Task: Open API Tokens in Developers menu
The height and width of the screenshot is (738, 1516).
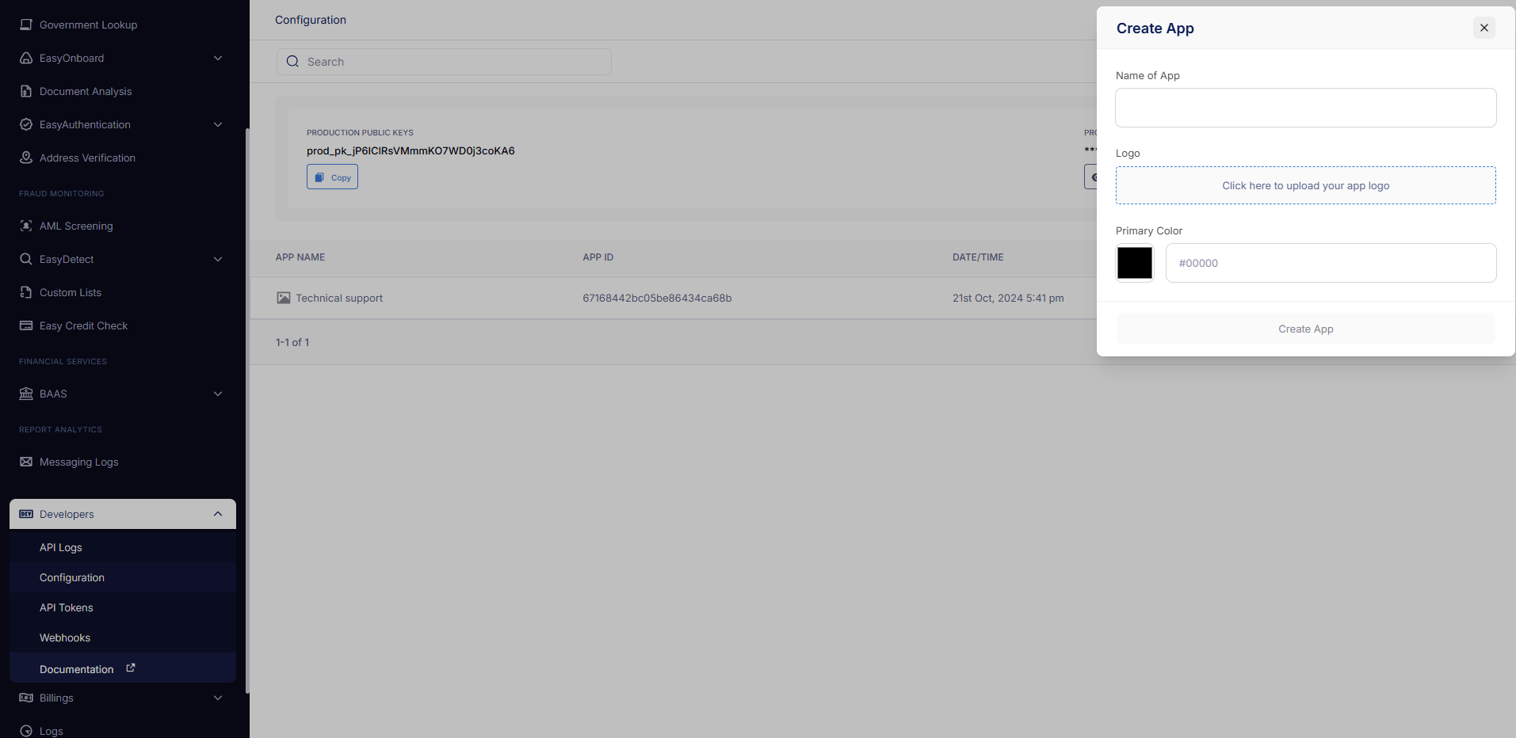Action: click(x=67, y=607)
